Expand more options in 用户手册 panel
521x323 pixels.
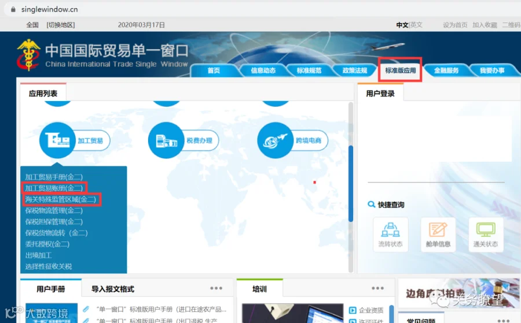[x=216, y=288]
